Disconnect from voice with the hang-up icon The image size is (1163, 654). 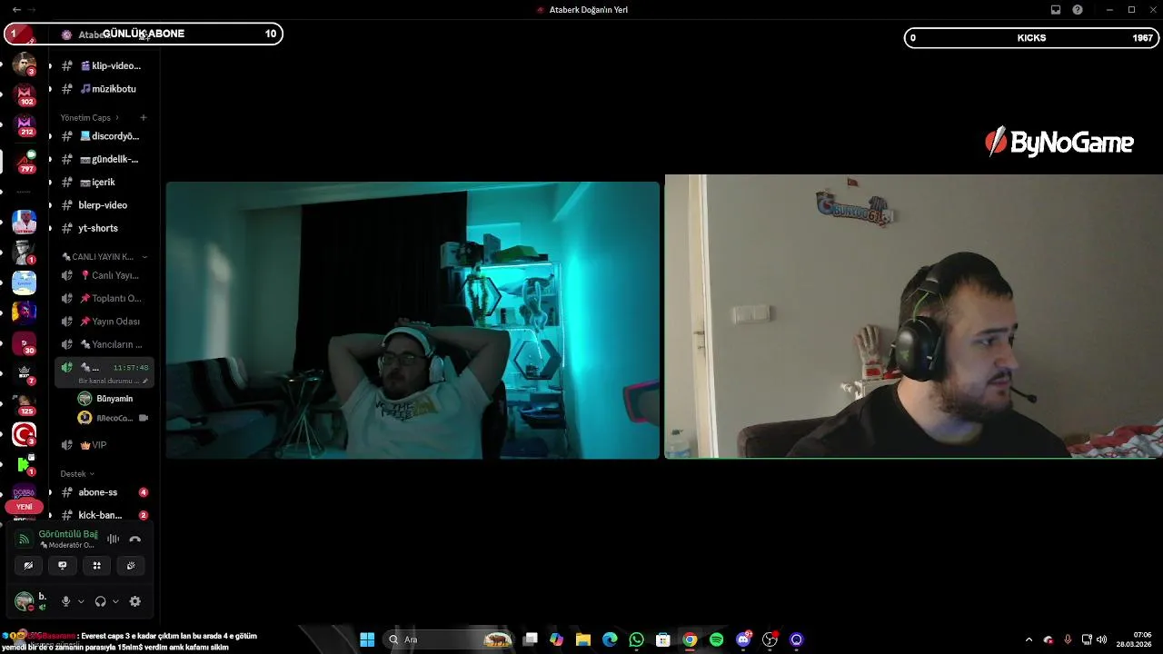[x=135, y=539]
